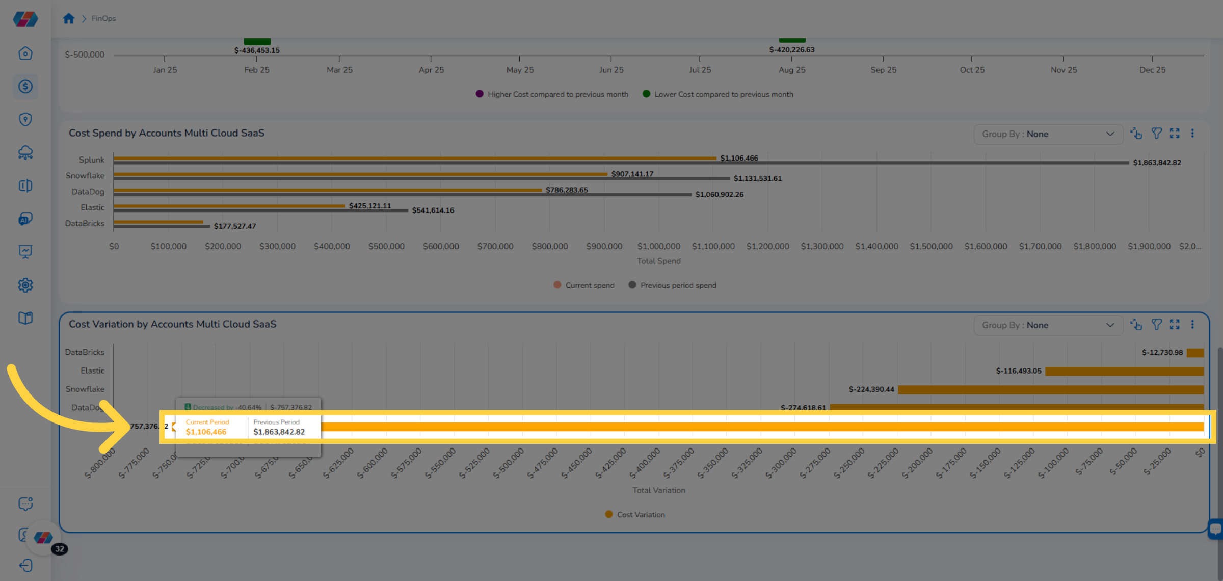Image resolution: width=1223 pixels, height=581 pixels.
Task: Open the FinOps dollar sidebar icon
Action: pos(25,87)
